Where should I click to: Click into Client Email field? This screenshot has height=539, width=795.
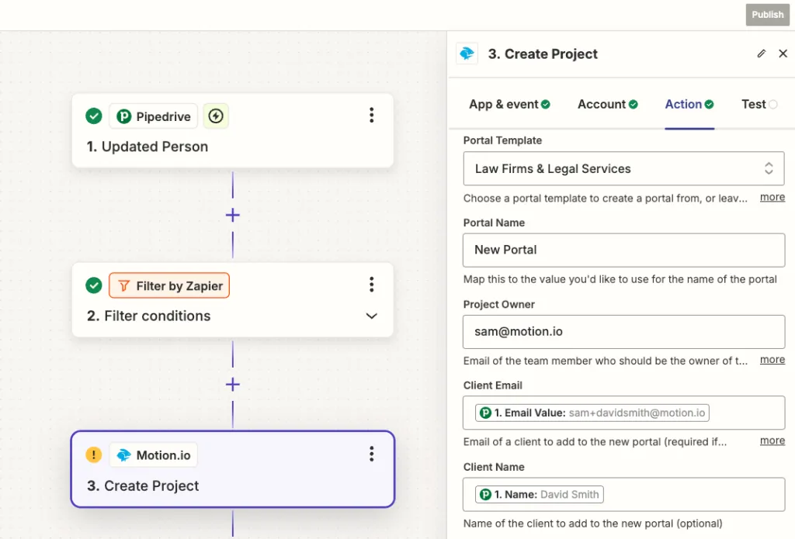pyautogui.click(x=623, y=413)
